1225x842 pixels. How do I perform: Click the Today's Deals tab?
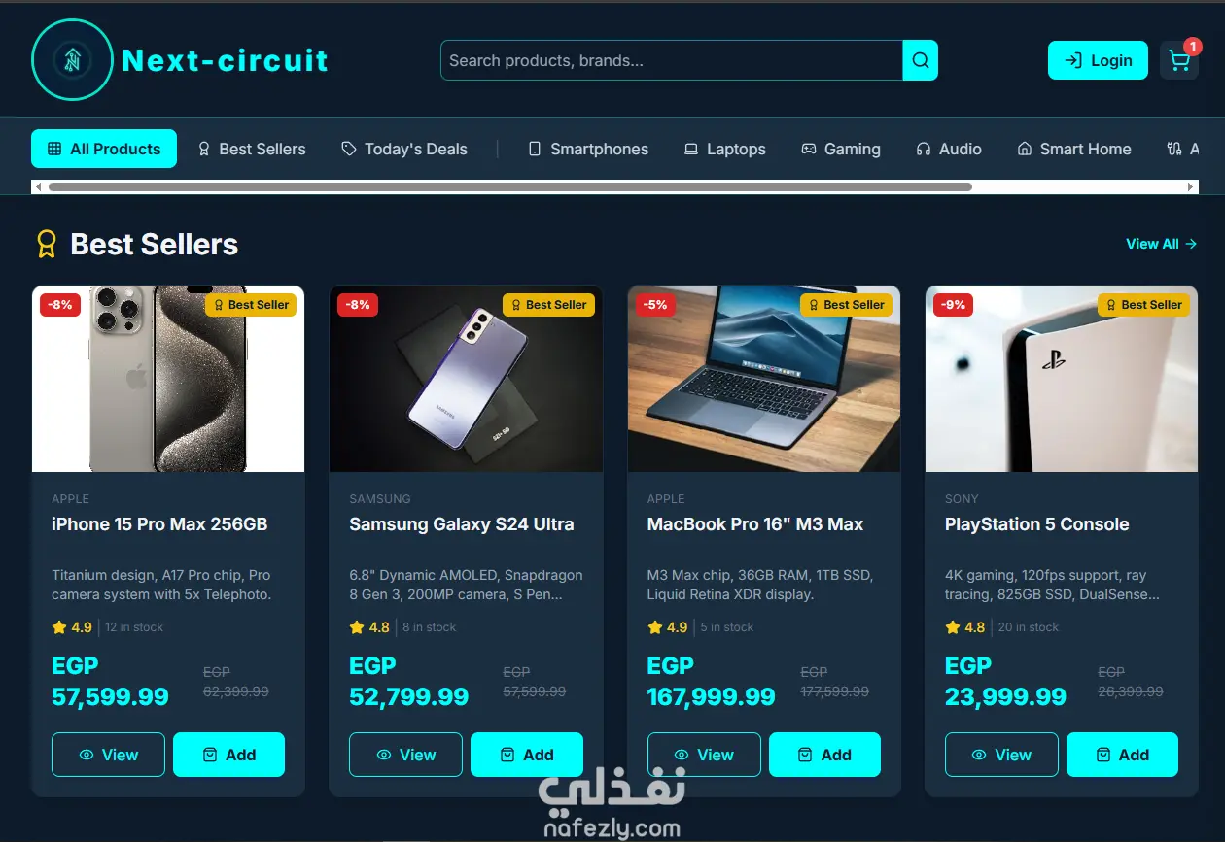pyautogui.click(x=404, y=149)
